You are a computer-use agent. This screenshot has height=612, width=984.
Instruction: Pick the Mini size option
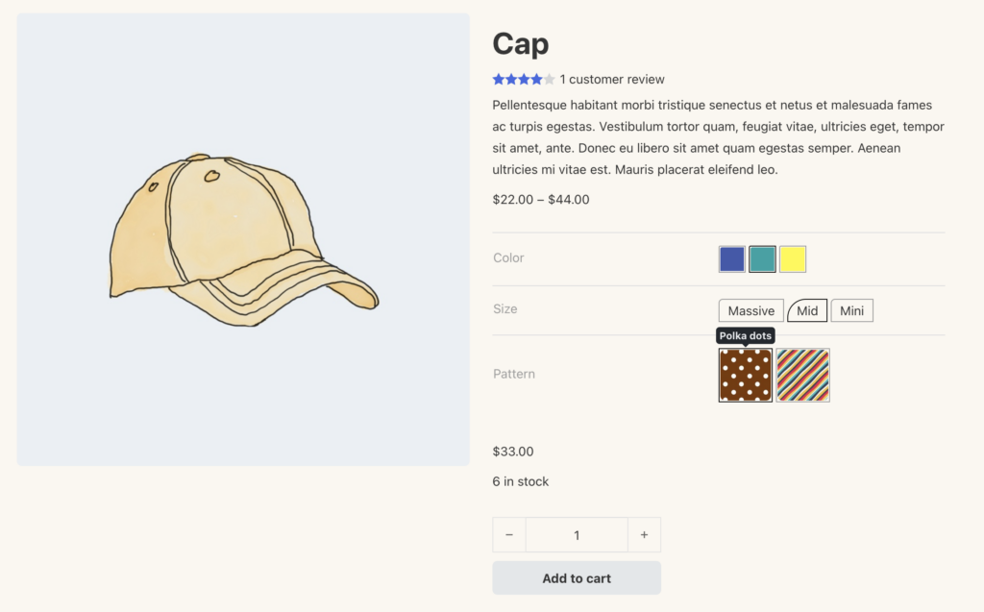[x=851, y=310]
